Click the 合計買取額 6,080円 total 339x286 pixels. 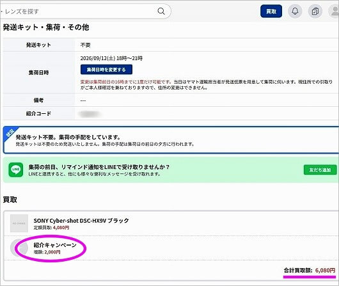click(x=310, y=271)
